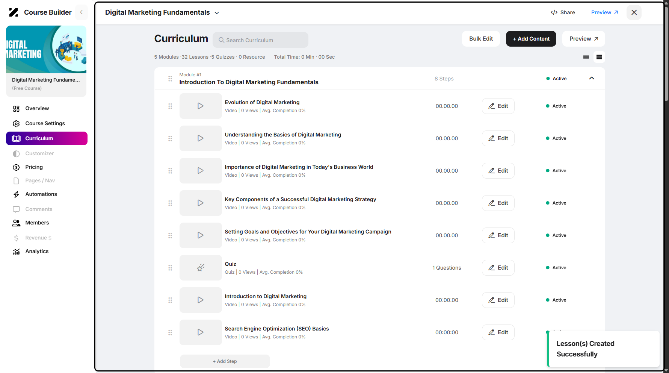Grab the Module #1 drag handle

pyautogui.click(x=170, y=79)
